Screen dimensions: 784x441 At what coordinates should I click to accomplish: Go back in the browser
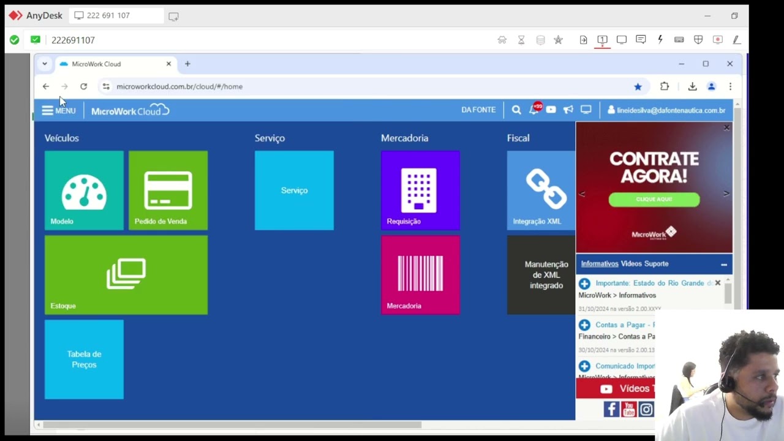[46, 86]
